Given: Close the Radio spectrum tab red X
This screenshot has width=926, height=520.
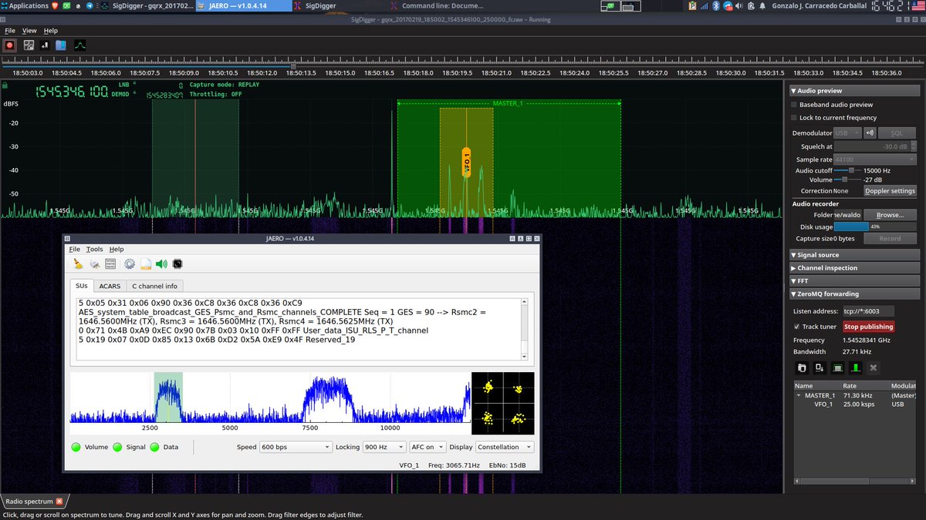Looking at the screenshot, I should tap(59, 501).
